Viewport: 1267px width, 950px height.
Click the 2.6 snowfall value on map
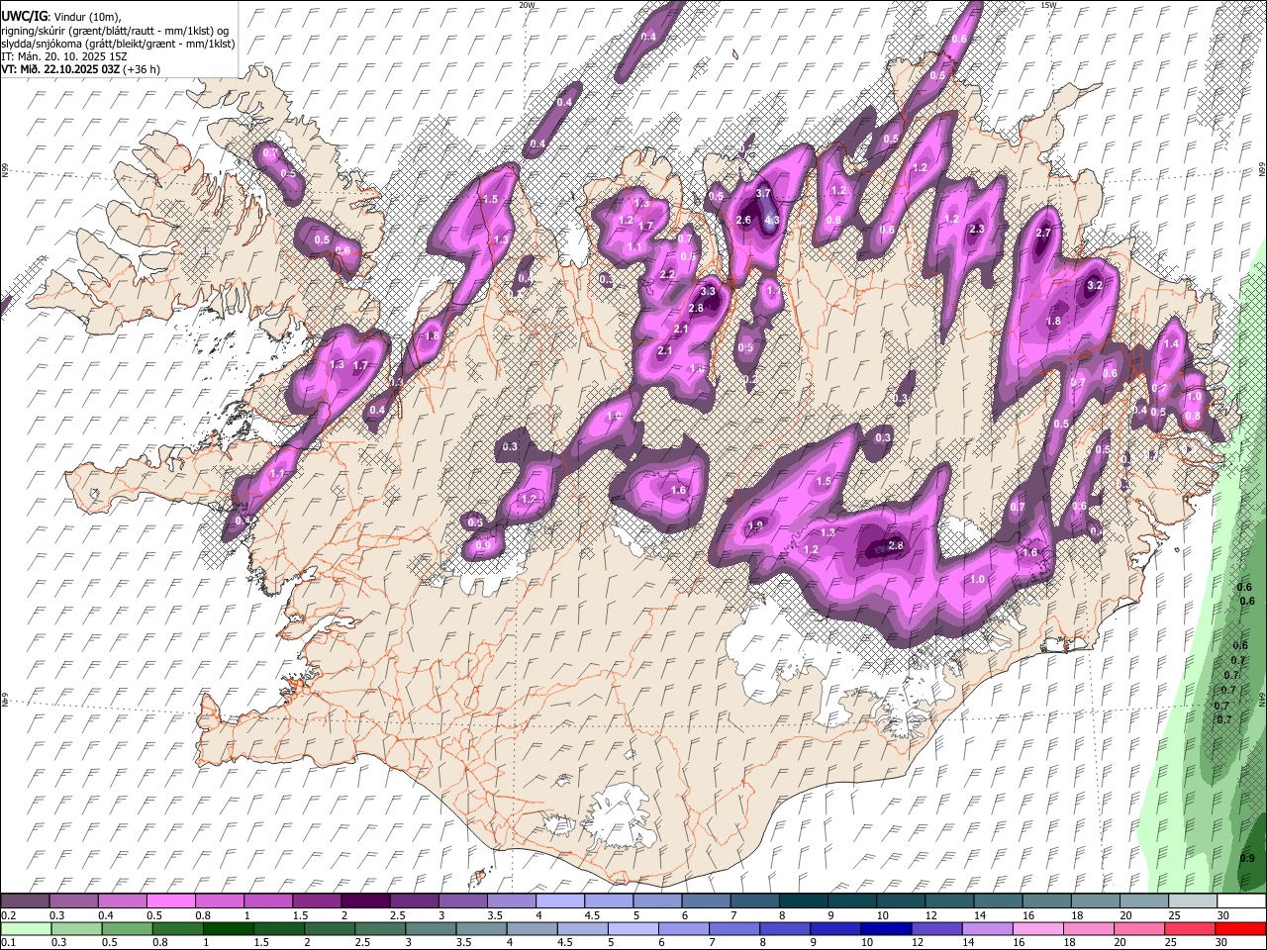744,220
